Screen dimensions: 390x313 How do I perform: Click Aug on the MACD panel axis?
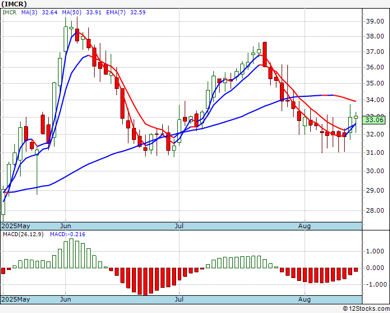pos(305,299)
